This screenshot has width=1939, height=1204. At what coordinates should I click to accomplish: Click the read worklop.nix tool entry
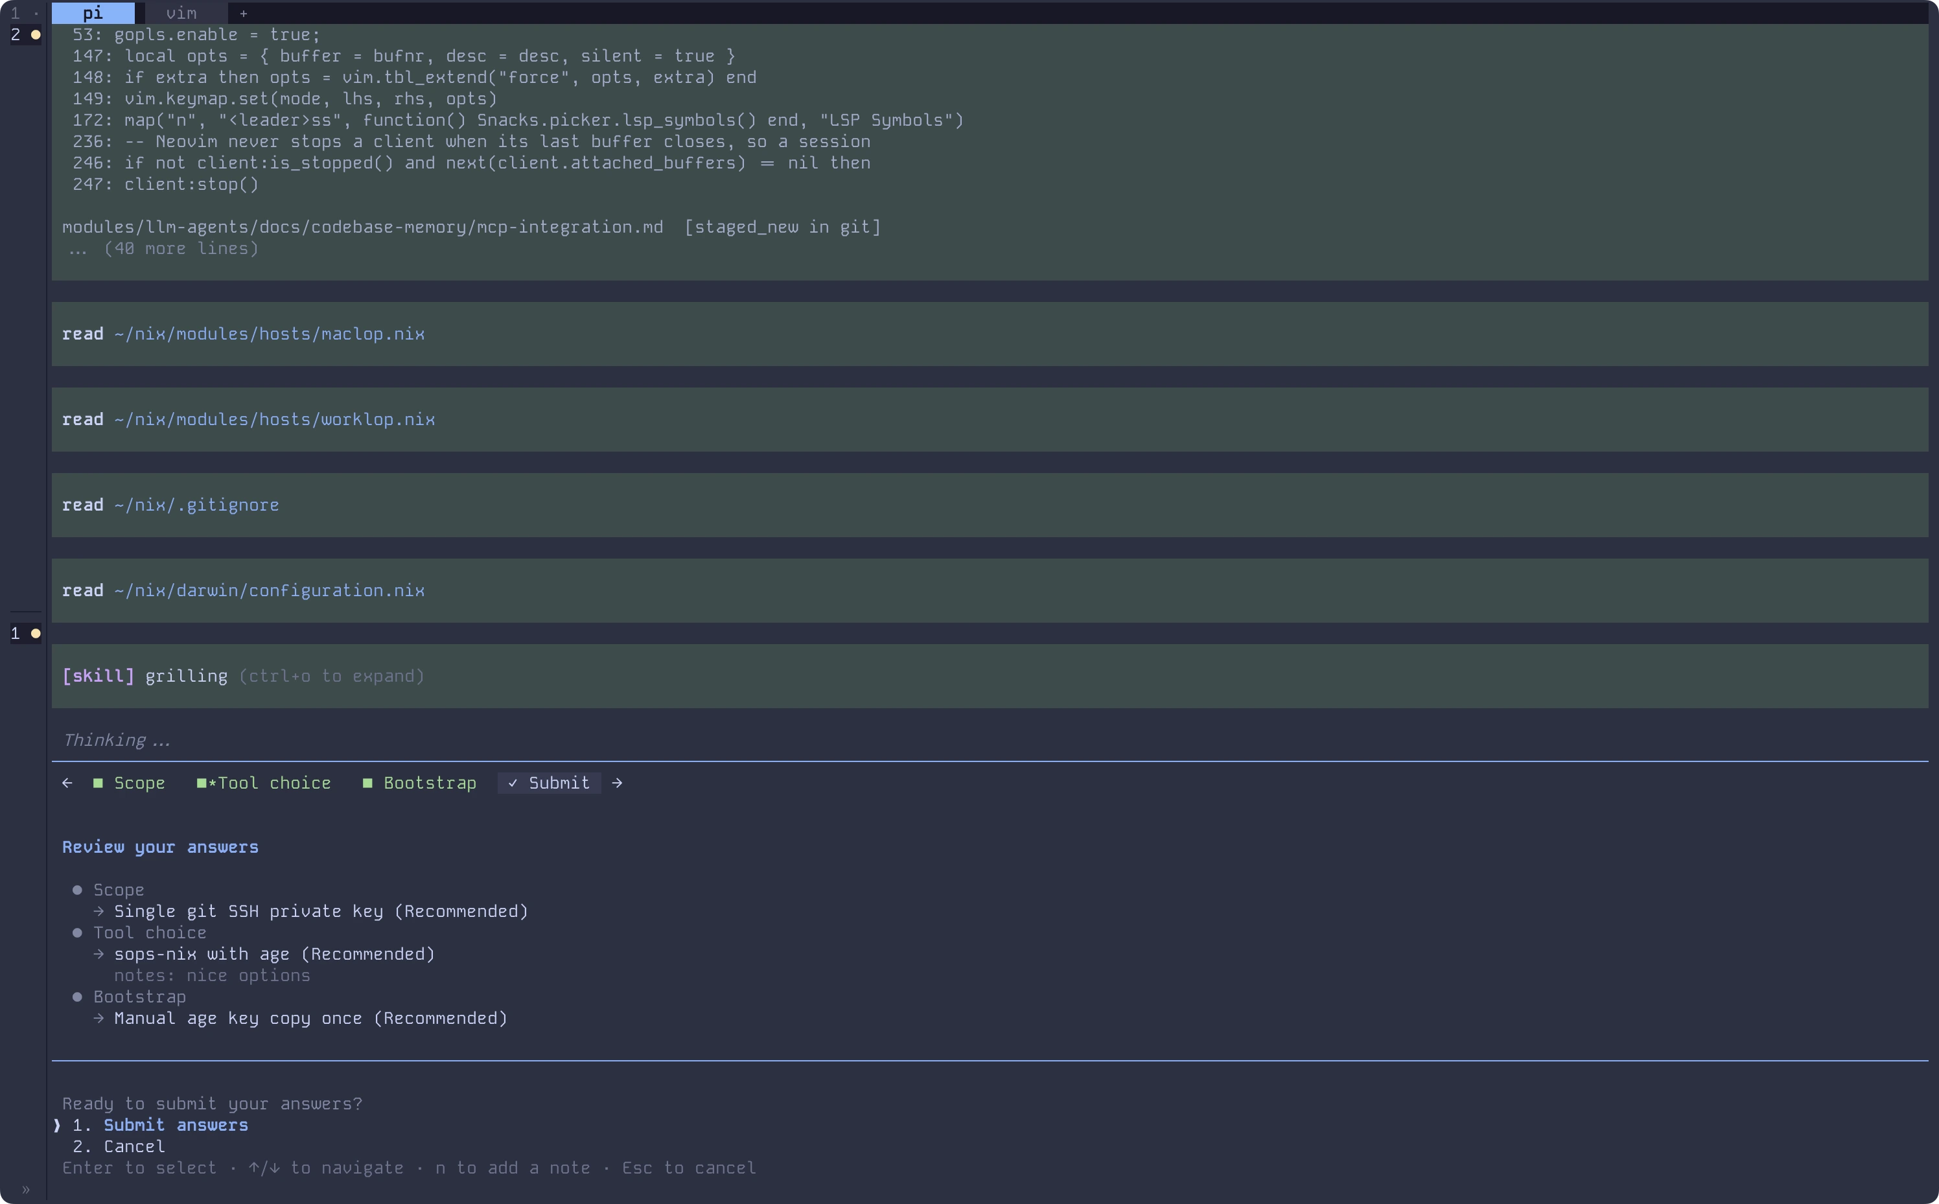(990, 420)
